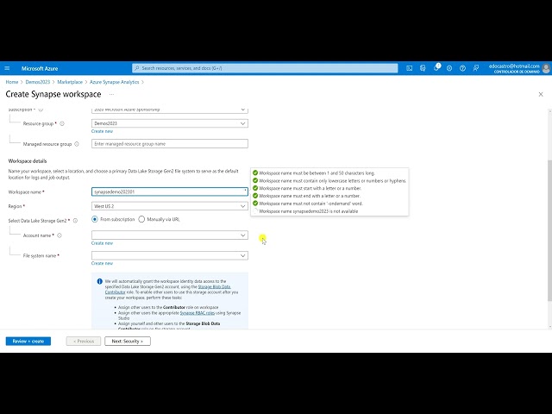Click the info icon in the blue notice box
Image resolution: width=552 pixels, height=414 pixels.
pos(100,282)
